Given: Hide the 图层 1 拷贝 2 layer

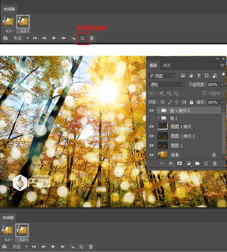Looking at the screenshot, I should pos(151,136).
